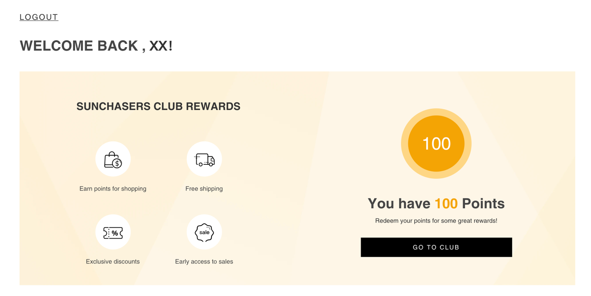The height and width of the screenshot is (296, 591).
Task: Click the word 'Points' in the headline
Action: click(483, 203)
